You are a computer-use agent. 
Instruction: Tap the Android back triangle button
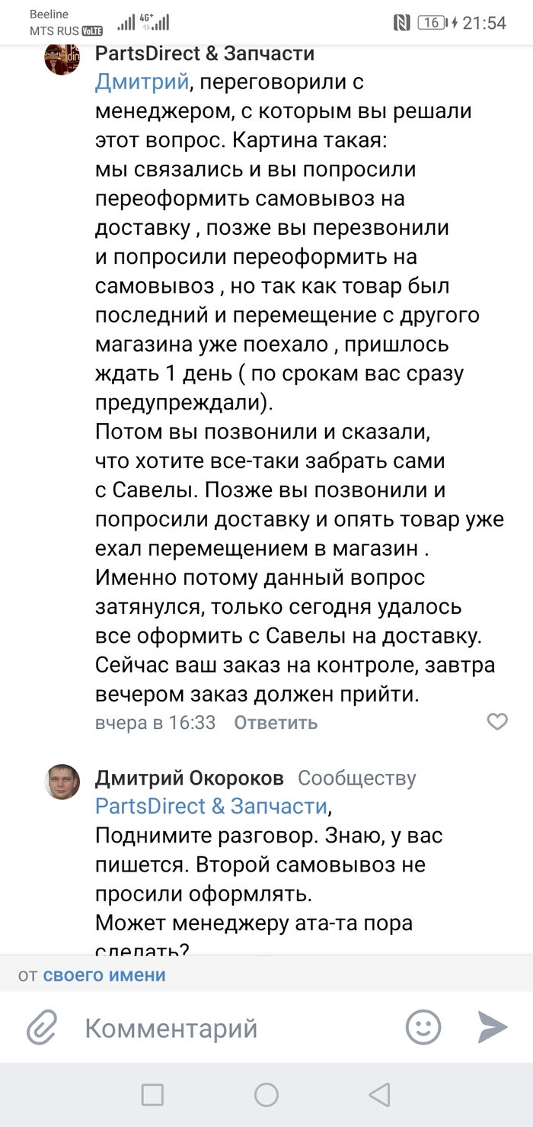pyautogui.click(x=379, y=1095)
